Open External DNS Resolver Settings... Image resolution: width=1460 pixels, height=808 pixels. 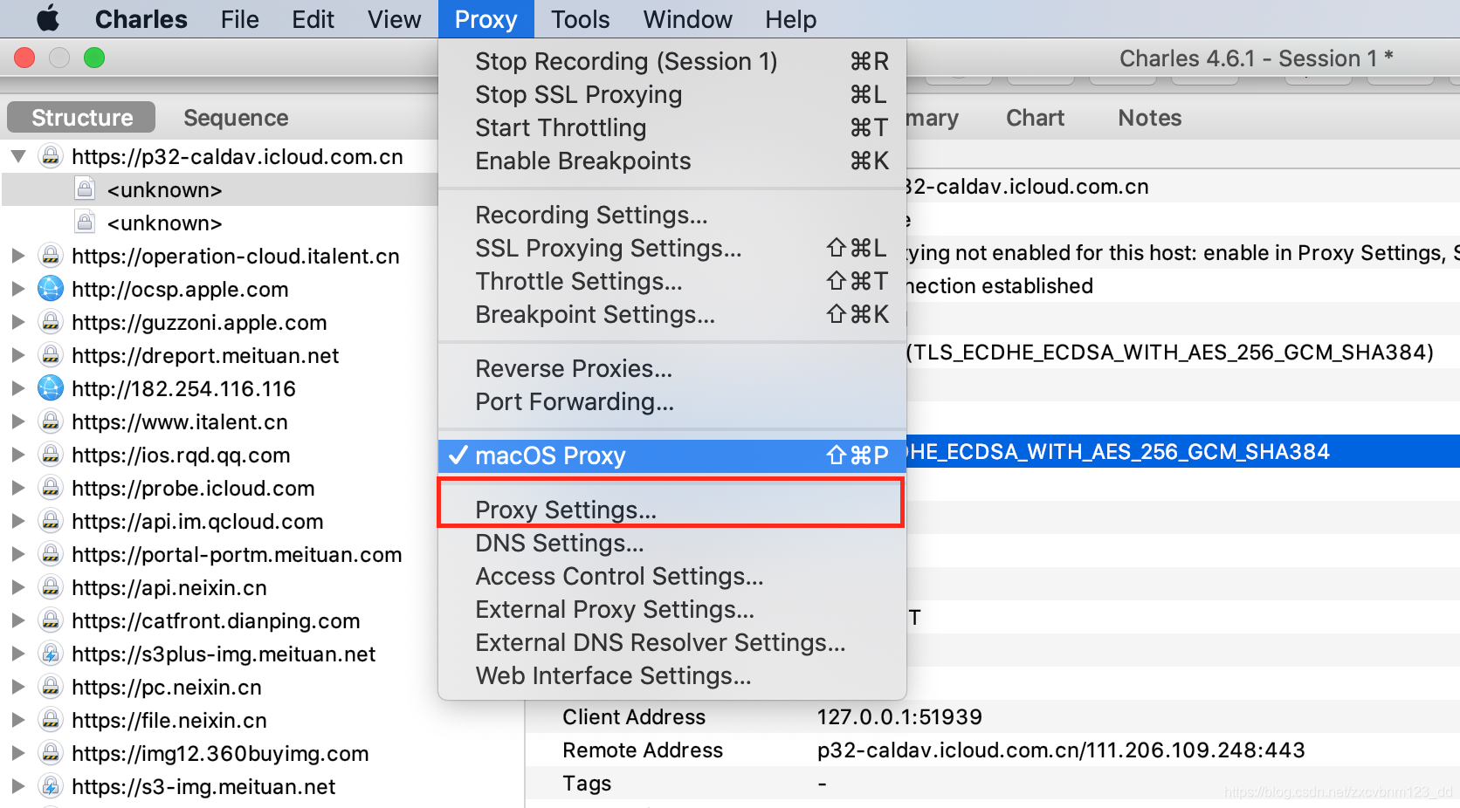point(671,642)
